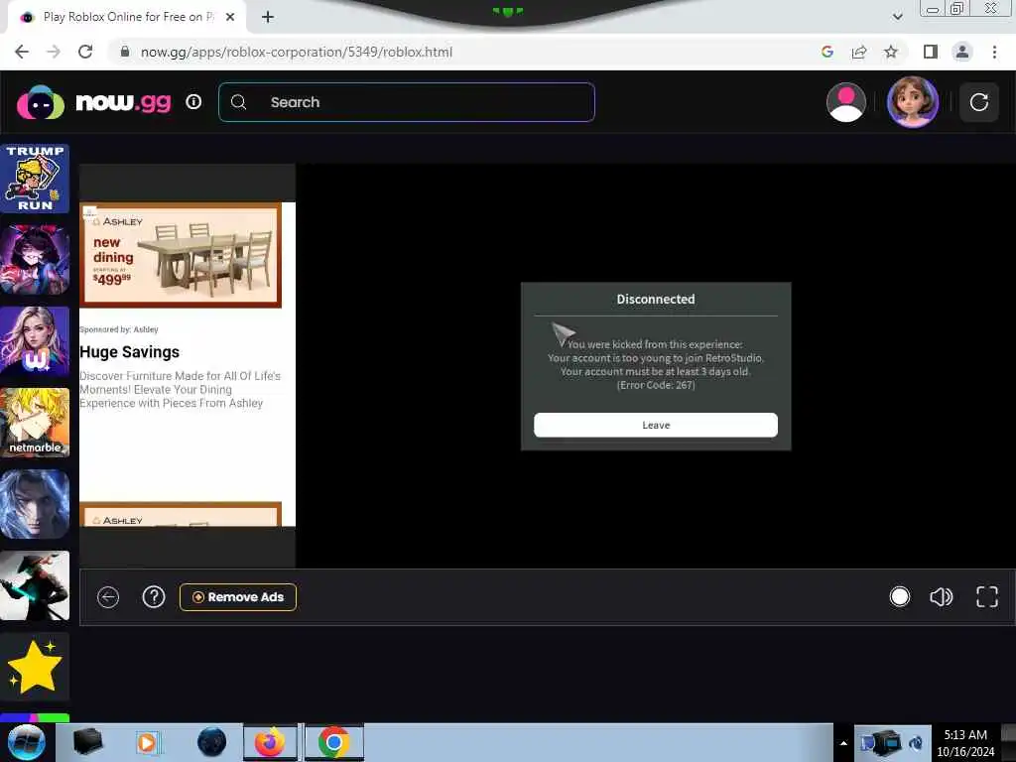
Task: Open the Huge Savings ad headline
Action: 130,352
